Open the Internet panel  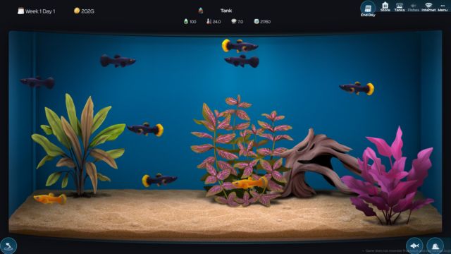(428, 7)
